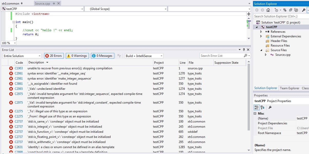Image resolution: width=309 pixels, height=154 pixels.
Task: Open the Build + IntelliSense dropdown
Action: (x=144, y=56)
